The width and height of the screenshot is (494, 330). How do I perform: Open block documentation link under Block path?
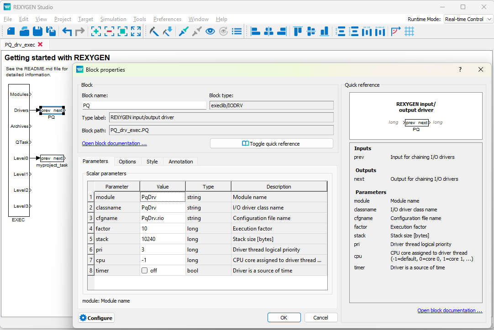click(x=114, y=143)
